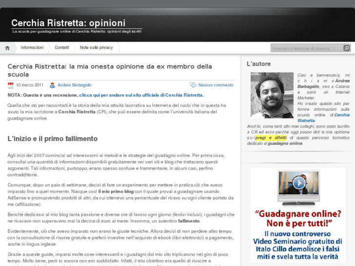The image size is (355, 266).
Task: Open the Contatti menu item
Action: click(62, 47)
